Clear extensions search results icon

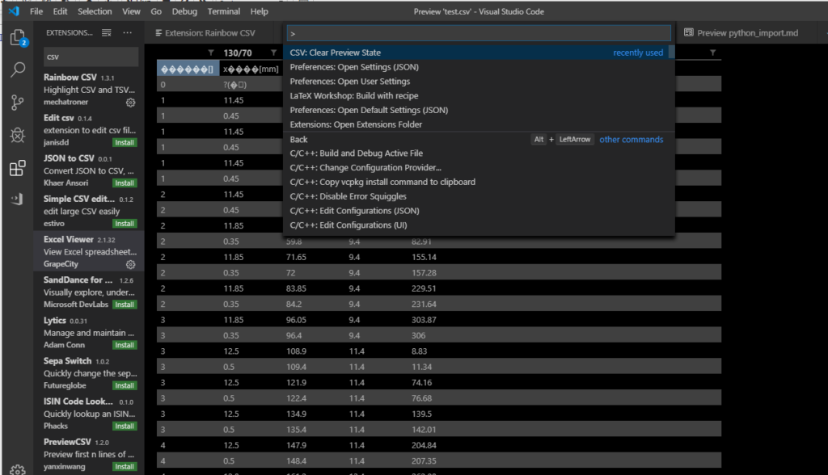click(107, 33)
